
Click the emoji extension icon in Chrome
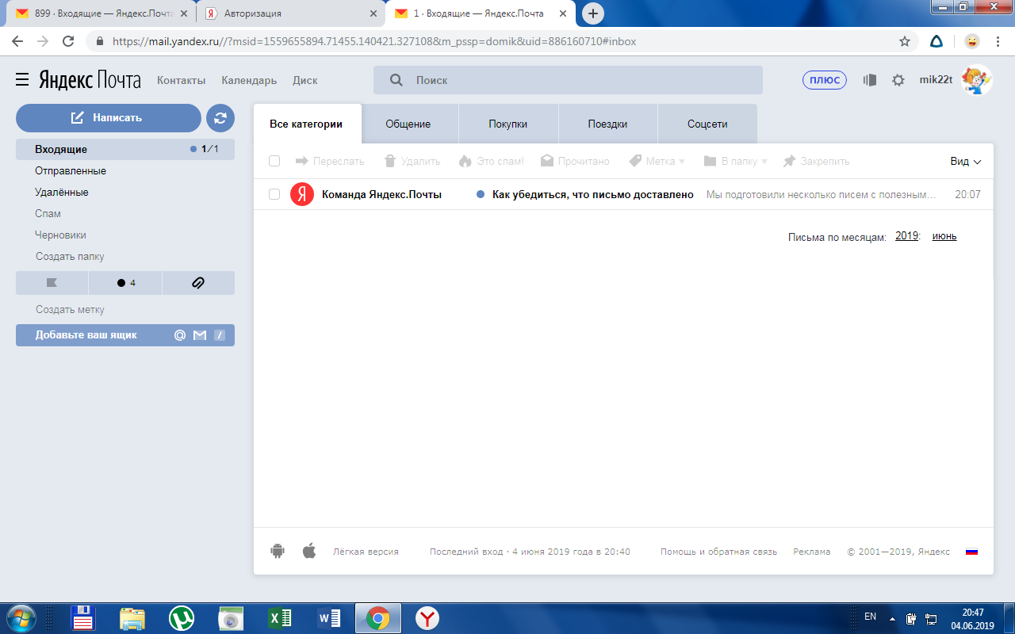[971, 41]
